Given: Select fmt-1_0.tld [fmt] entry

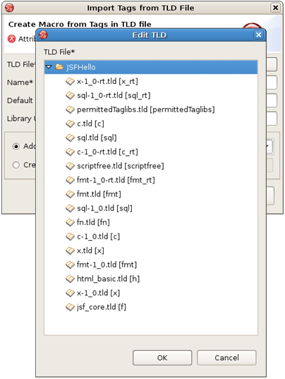Looking at the screenshot, I should click(107, 265).
